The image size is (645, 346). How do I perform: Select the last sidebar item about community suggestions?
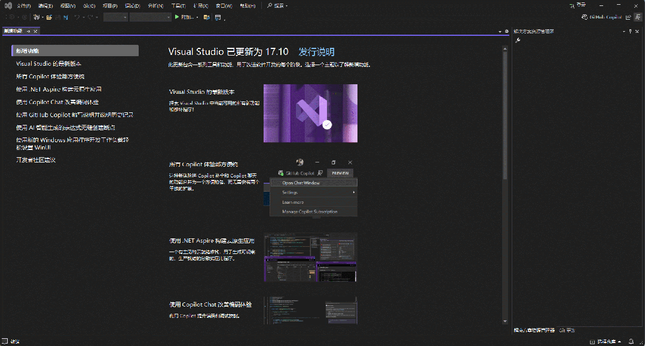click(x=36, y=160)
